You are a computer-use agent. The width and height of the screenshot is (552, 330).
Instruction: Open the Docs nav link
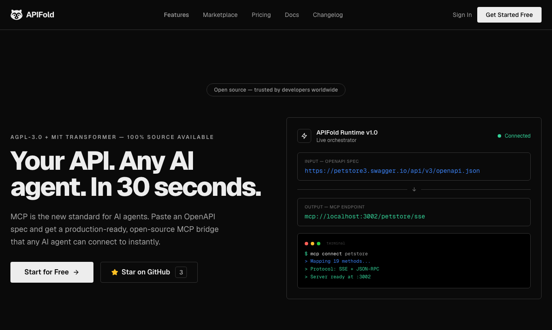point(292,15)
